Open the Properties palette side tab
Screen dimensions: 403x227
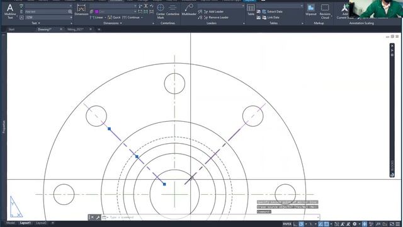(4, 127)
